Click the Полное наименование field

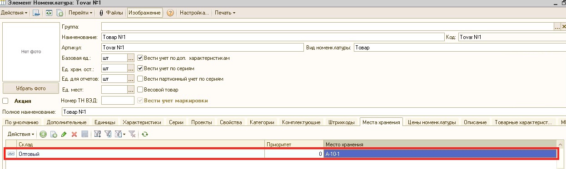(313, 112)
